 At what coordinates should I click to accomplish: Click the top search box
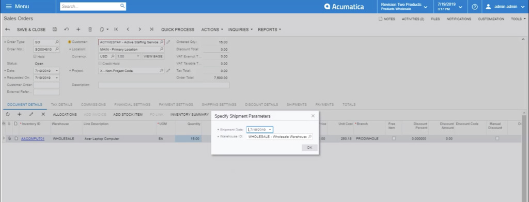[x=93, y=6]
